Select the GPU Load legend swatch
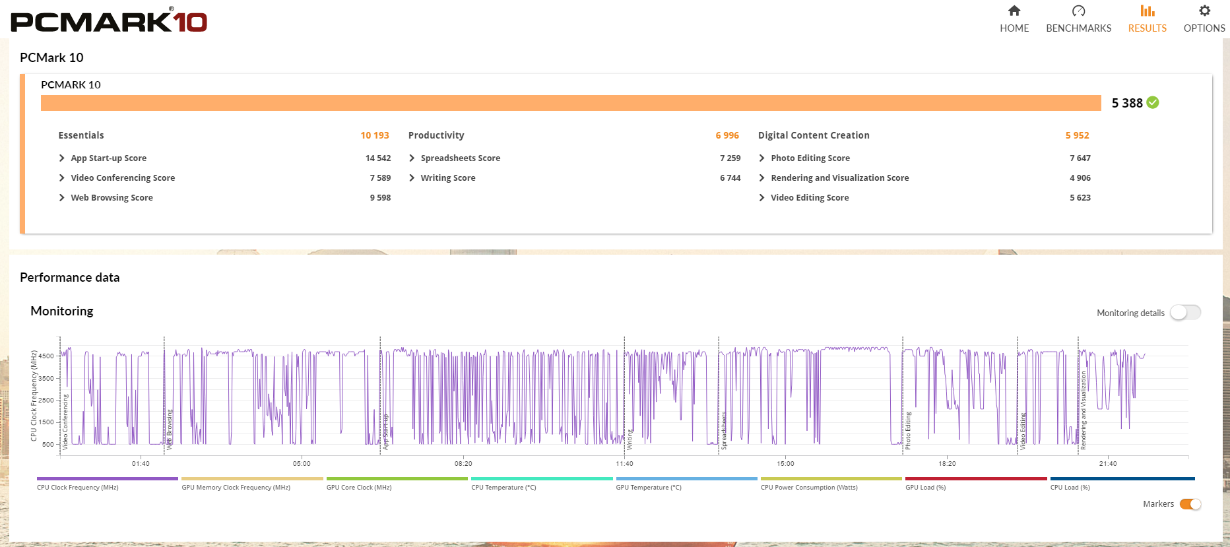 pyautogui.click(x=976, y=479)
